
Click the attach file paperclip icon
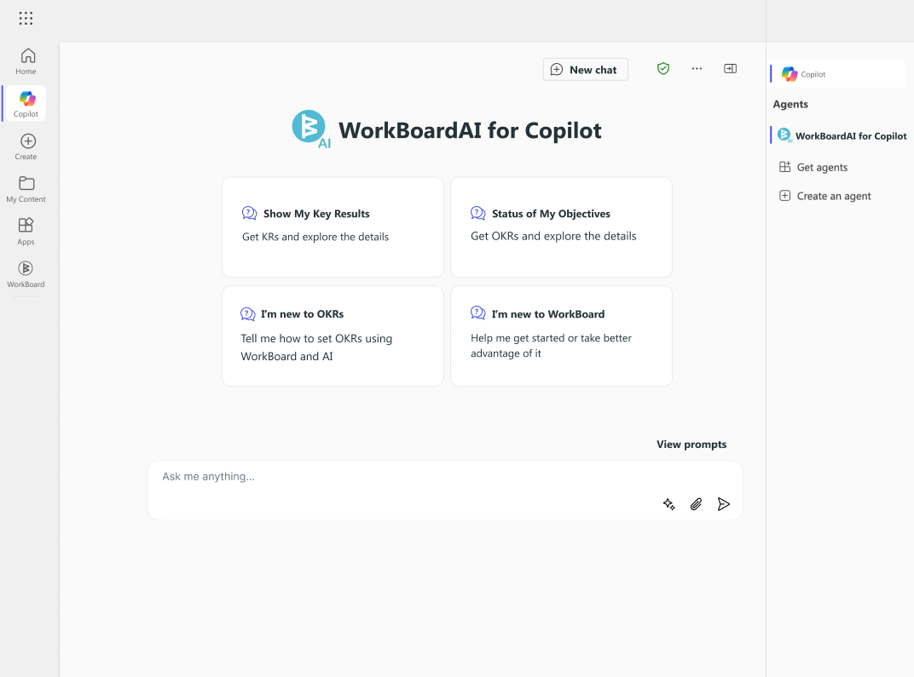point(696,504)
